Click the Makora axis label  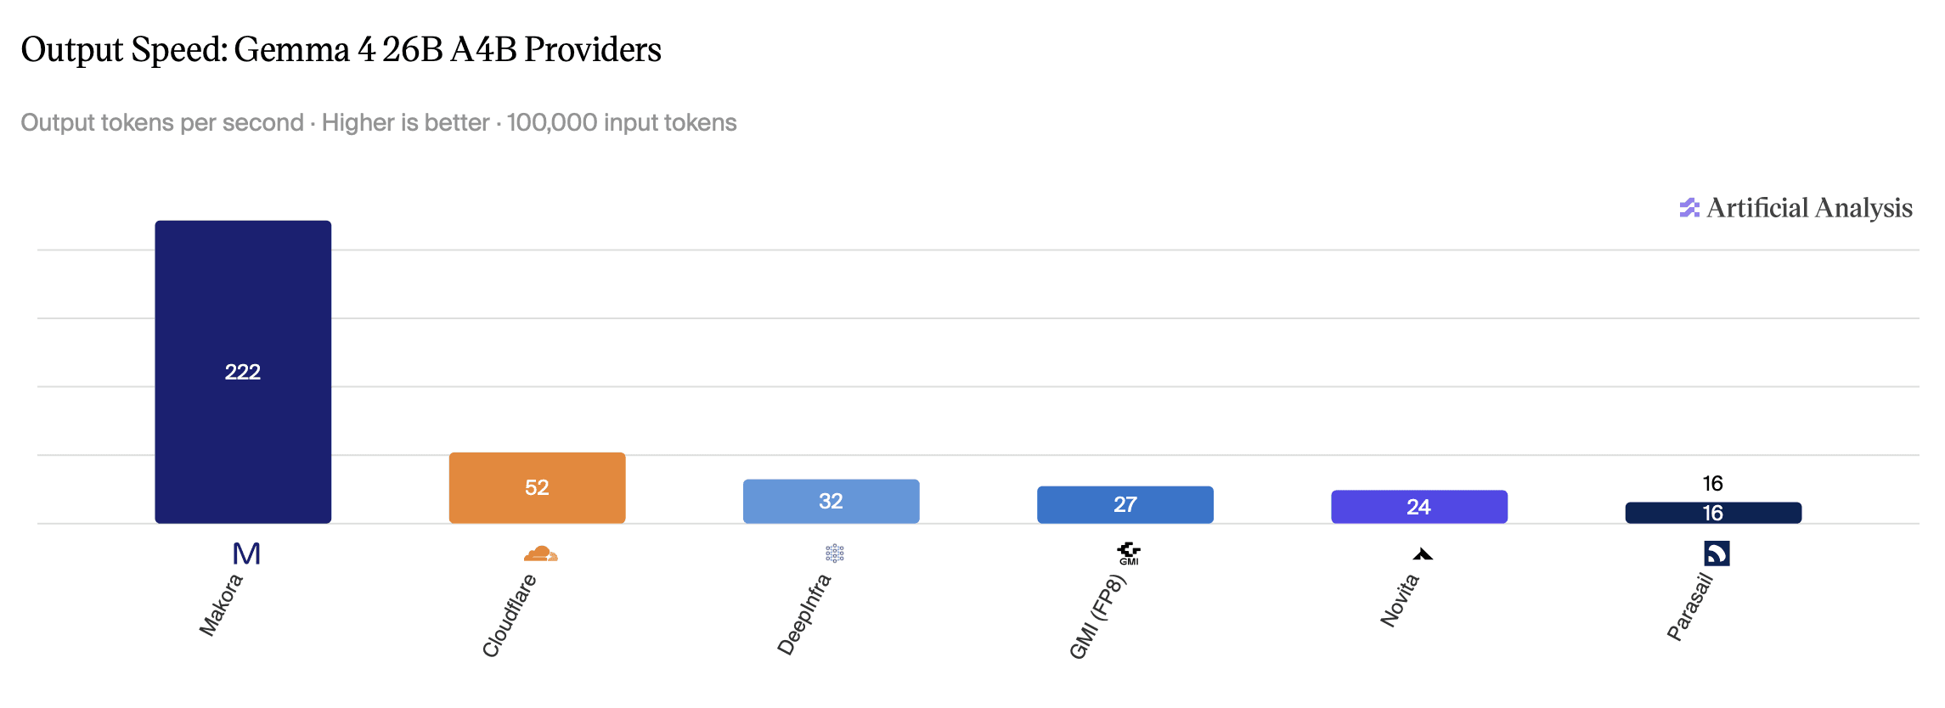click(x=221, y=605)
